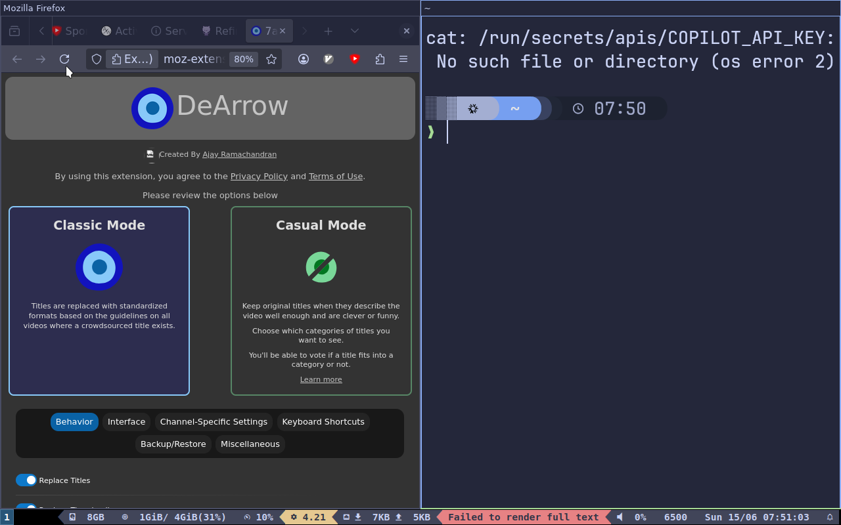Click the 6500 color temperature value
Viewport: 841px width, 525px height.
coord(675,517)
